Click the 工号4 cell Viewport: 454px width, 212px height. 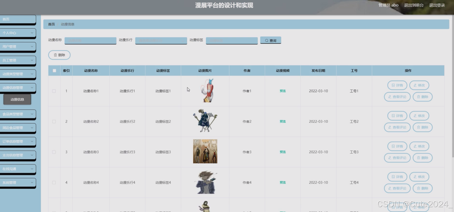click(354, 182)
